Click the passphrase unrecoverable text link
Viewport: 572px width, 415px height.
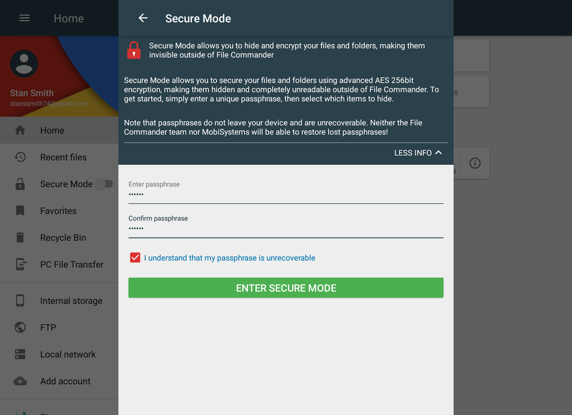pyautogui.click(x=229, y=258)
